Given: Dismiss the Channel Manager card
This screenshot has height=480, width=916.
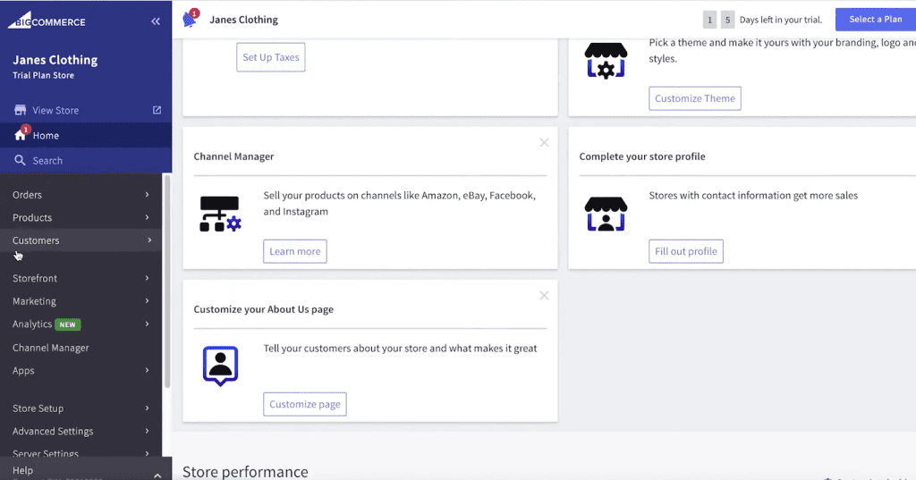Looking at the screenshot, I should pyautogui.click(x=544, y=142).
